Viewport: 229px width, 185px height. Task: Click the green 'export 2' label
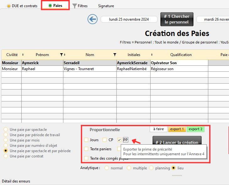coord(195,129)
